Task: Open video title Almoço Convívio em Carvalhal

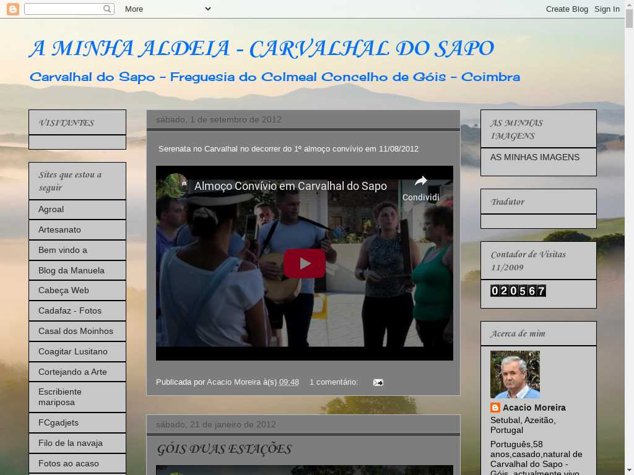Action: (x=290, y=186)
